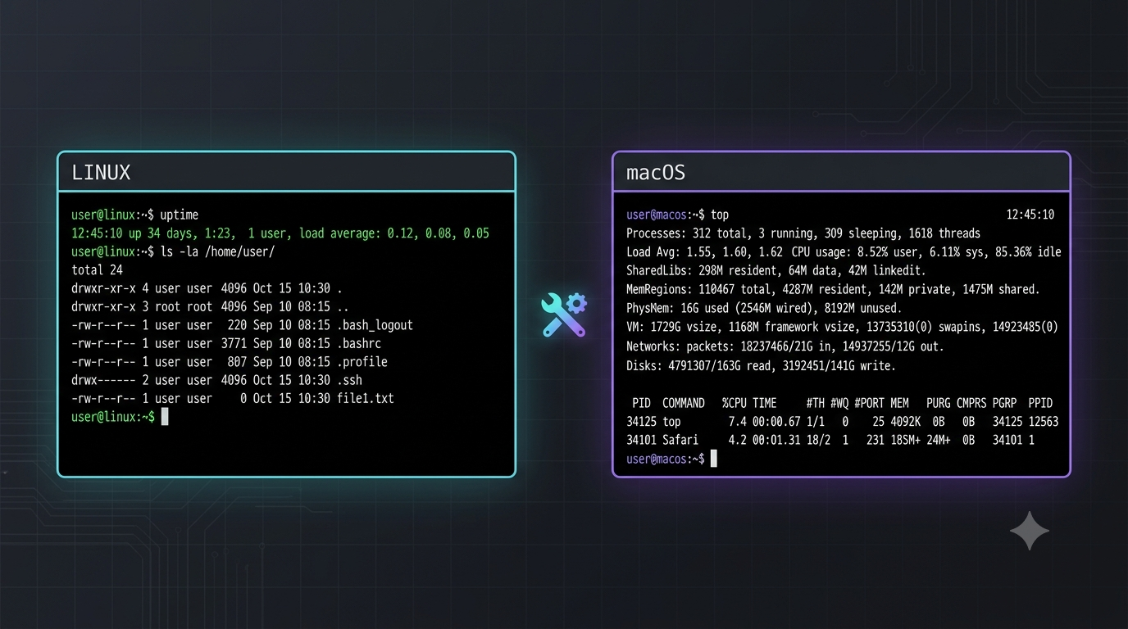The image size is (1128, 629).
Task: Click the cursor block after the last user@linux prompt
Action: [x=165, y=417]
